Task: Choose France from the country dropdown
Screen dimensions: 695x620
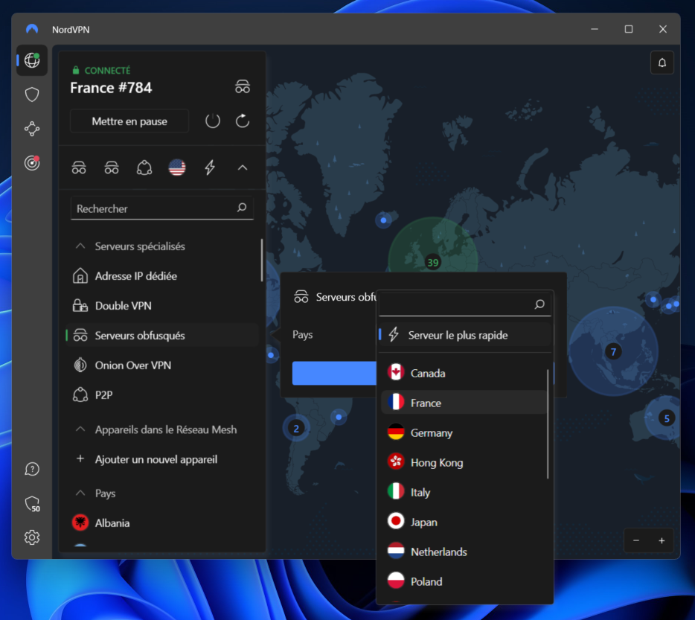Action: (464, 403)
